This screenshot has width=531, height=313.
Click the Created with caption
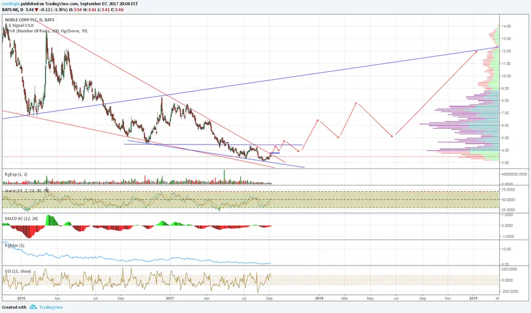coord(14,307)
